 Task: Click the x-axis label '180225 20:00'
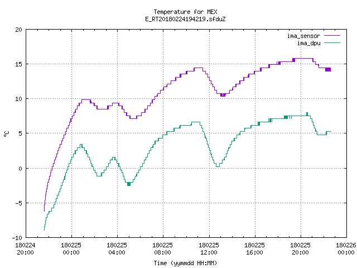point(300,249)
